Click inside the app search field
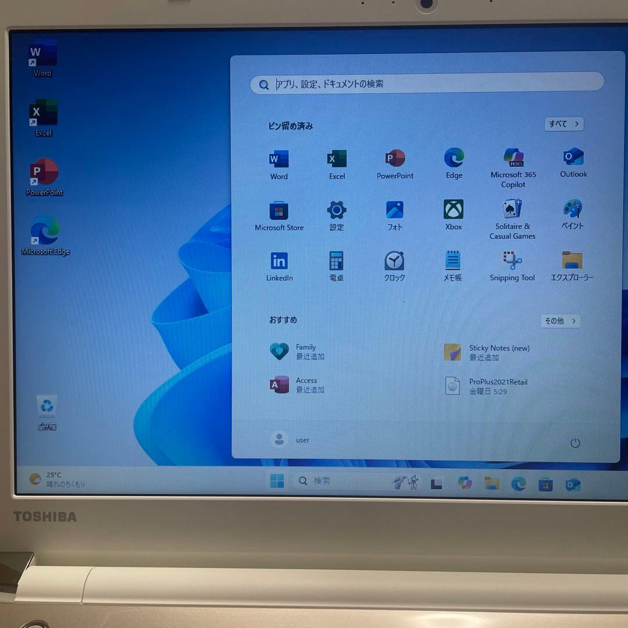 [427, 83]
